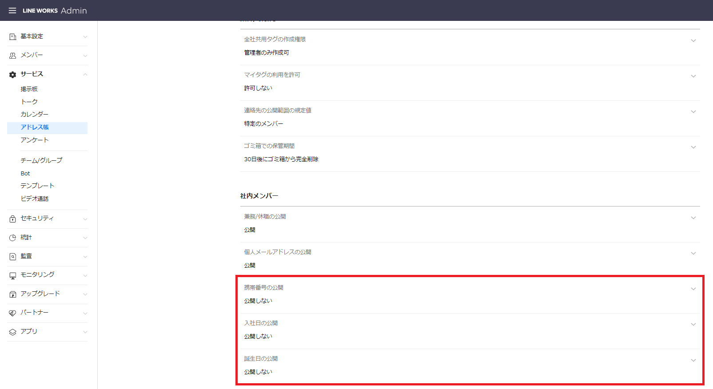Open the hamburger menu icon

point(12,11)
